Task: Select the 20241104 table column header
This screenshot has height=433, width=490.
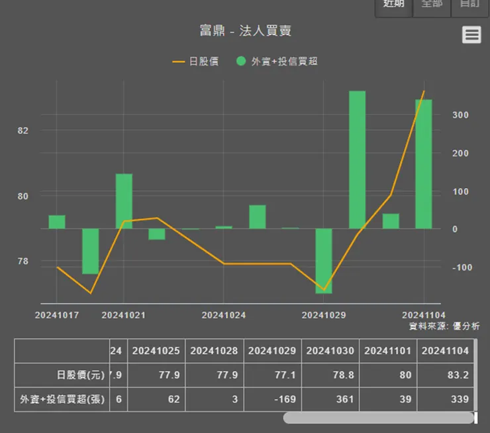Action: 446,351
